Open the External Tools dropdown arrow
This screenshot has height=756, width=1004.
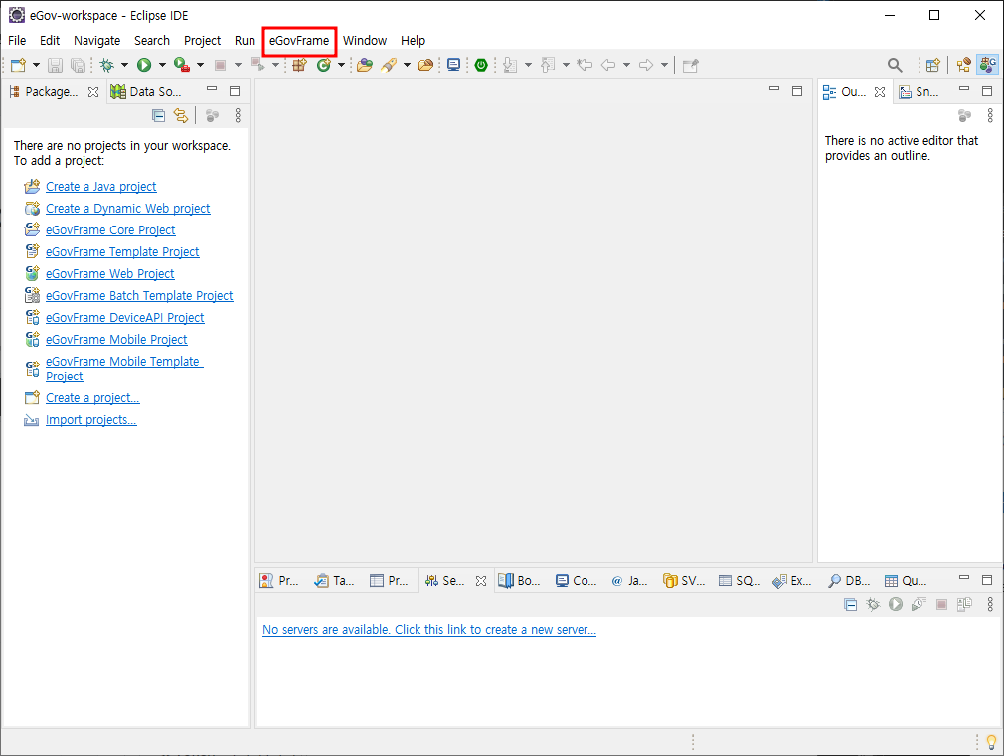click(x=200, y=65)
